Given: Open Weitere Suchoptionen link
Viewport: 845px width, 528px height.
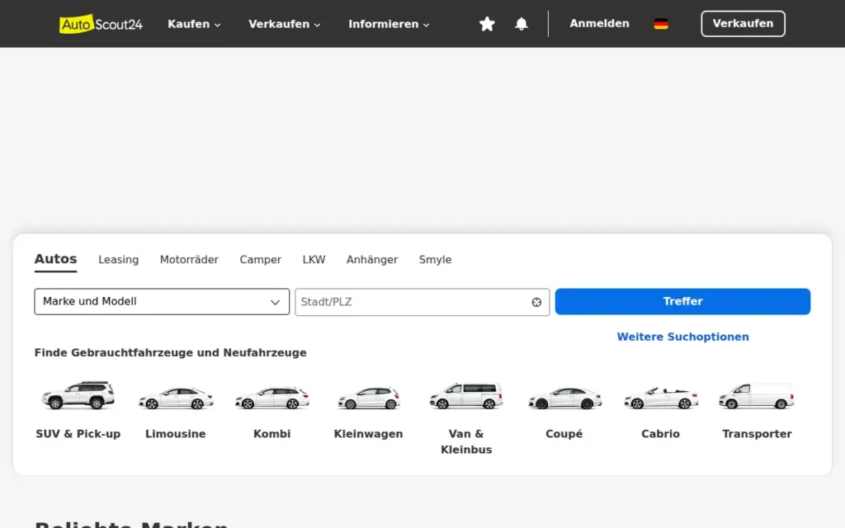Looking at the screenshot, I should (x=682, y=337).
